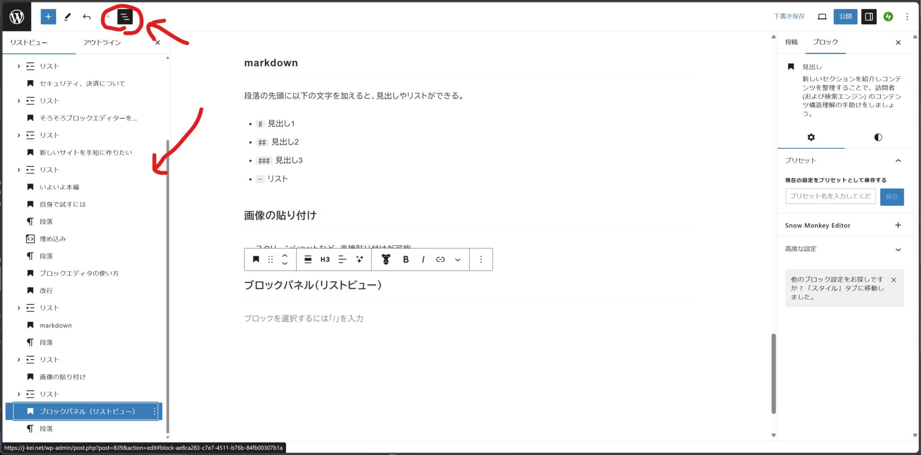This screenshot has height=455, width=921.
Task: Save the draft with 下書き保存
Action: click(789, 16)
